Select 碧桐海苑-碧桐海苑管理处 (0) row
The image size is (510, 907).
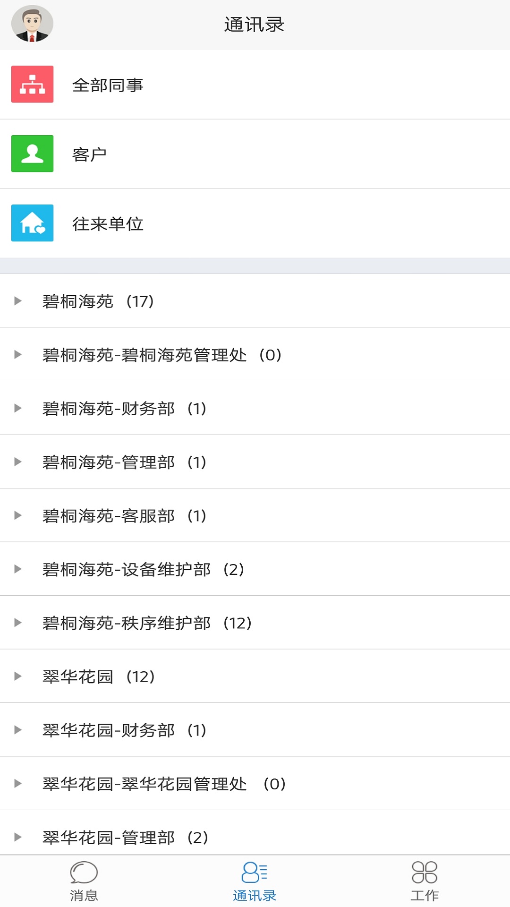(x=162, y=355)
